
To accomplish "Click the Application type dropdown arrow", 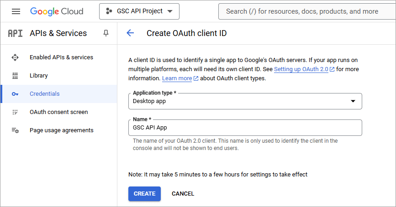I will pyautogui.click(x=353, y=101).
